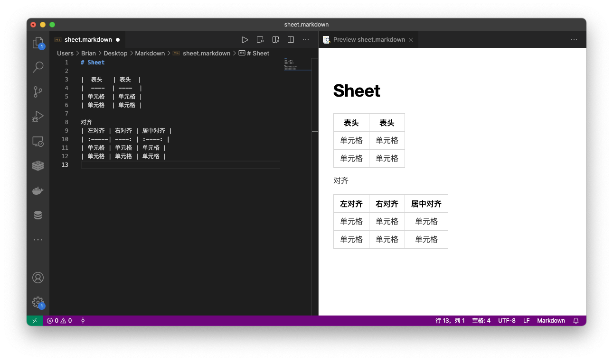Click the preview icon right beside the Run button
This screenshot has width=613, height=361.
[260, 40]
